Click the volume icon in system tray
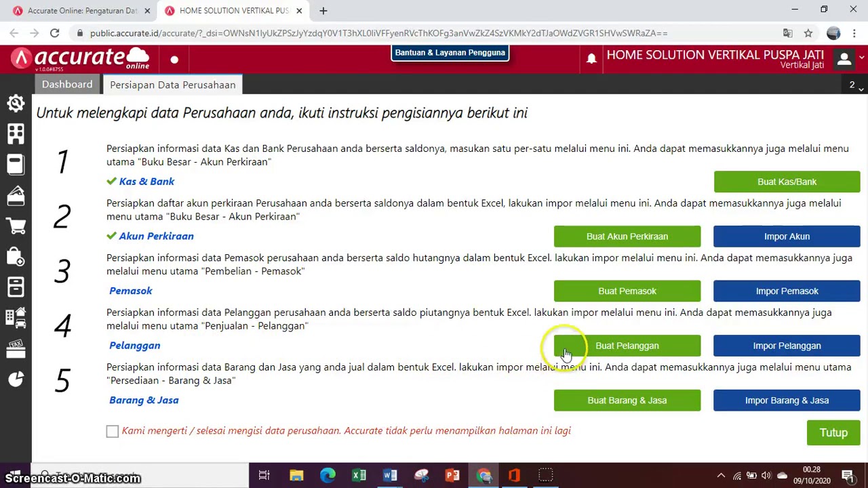Screen dimensions: 868x488 [766, 476]
